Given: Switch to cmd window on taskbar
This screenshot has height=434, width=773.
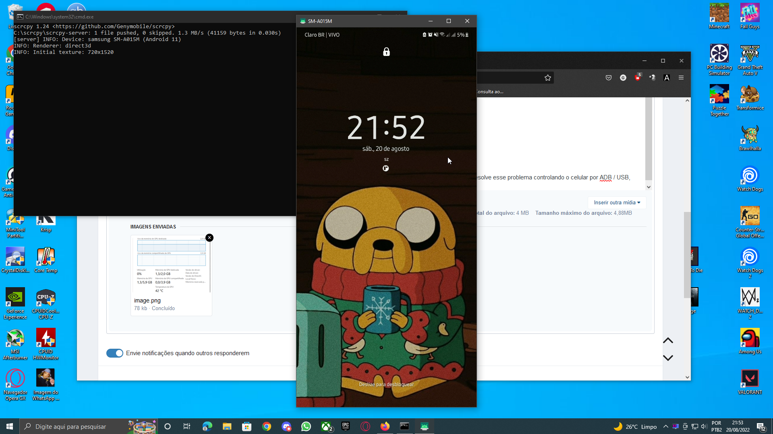Looking at the screenshot, I should (404, 426).
